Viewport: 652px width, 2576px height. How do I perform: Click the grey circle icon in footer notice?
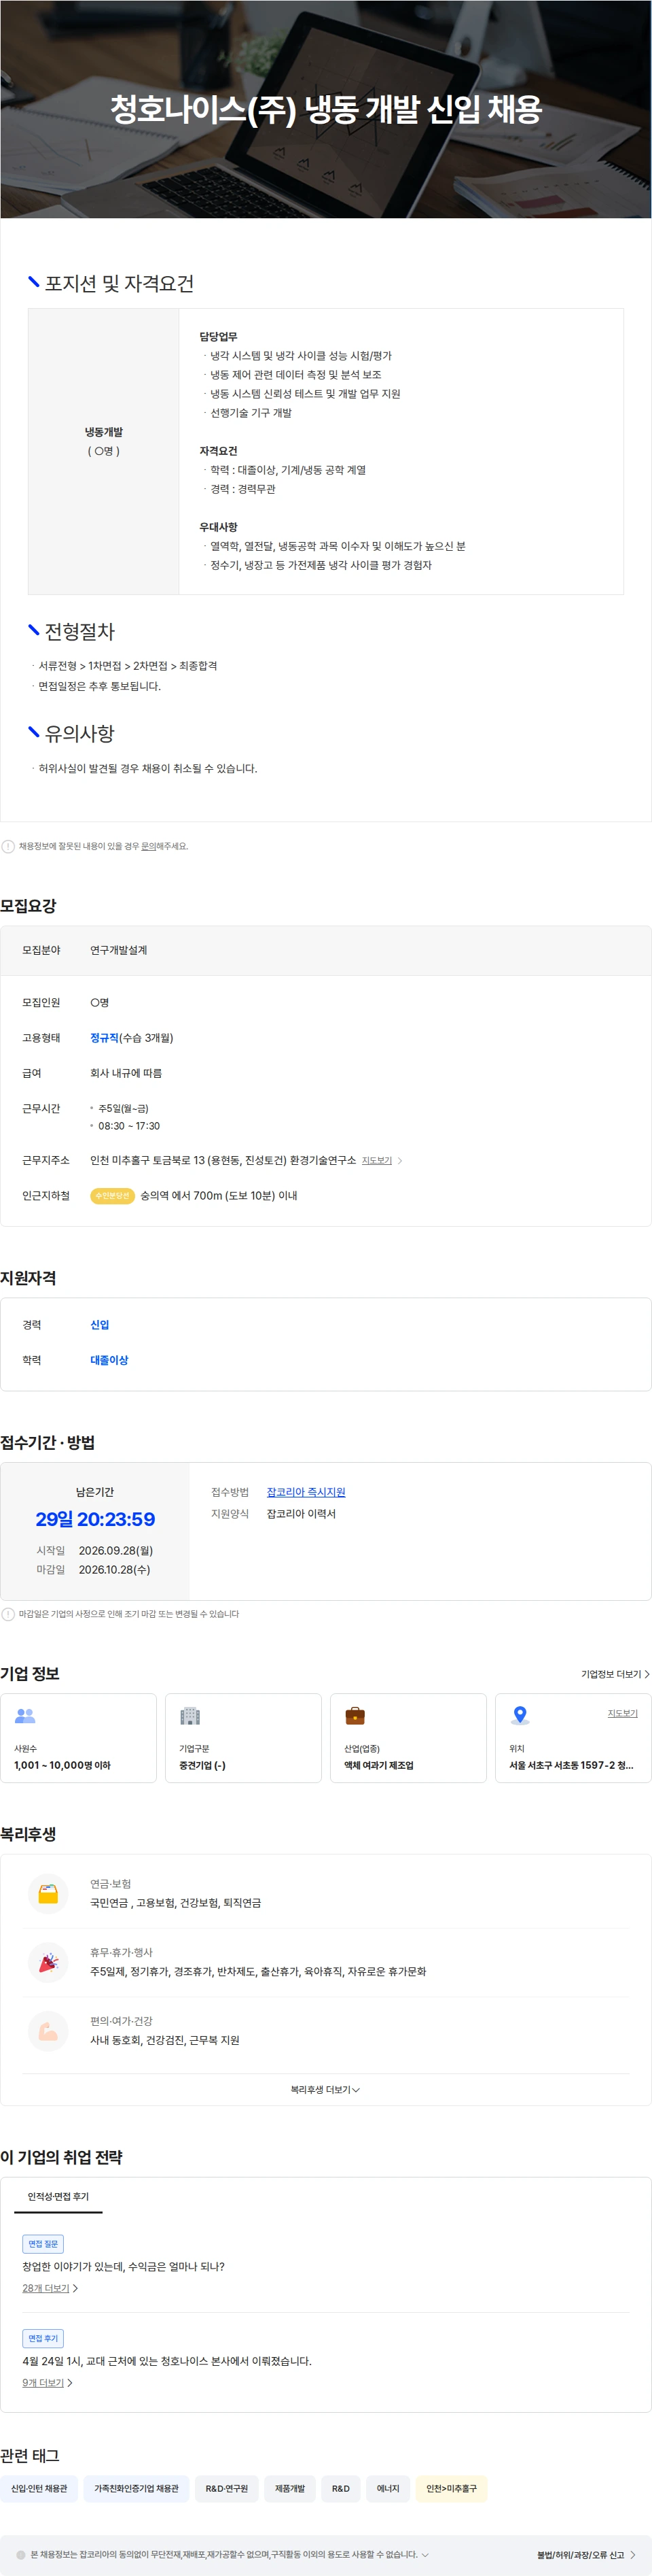point(21,2554)
